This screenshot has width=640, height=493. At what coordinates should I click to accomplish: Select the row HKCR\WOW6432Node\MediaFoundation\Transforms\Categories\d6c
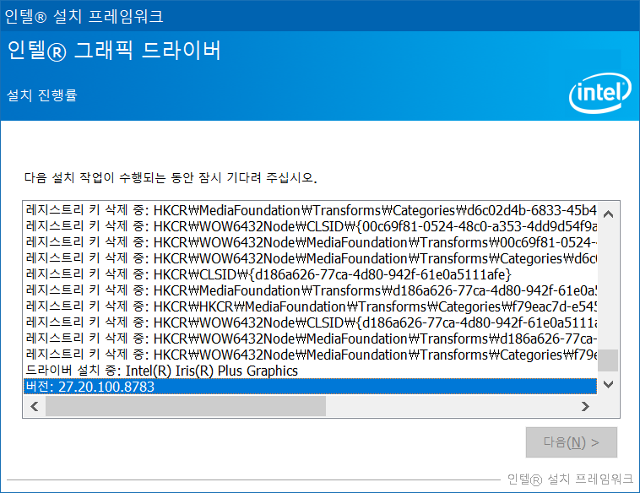[310, 258]
